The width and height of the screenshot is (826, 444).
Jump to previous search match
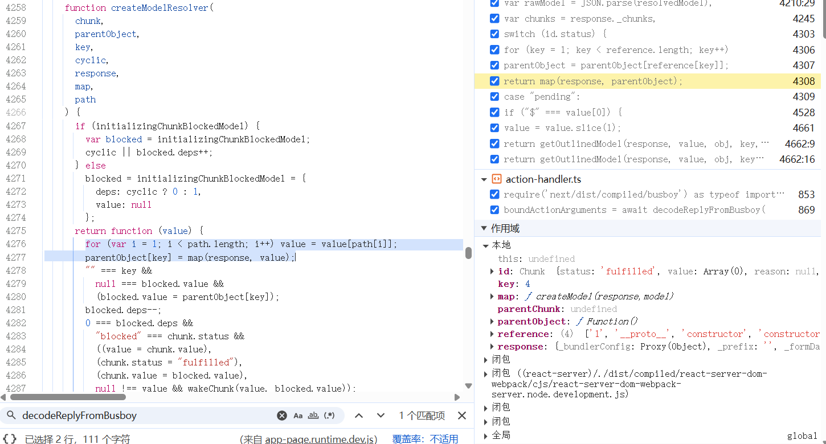[x=359, y=416]
